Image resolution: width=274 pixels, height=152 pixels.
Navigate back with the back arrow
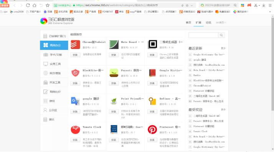point(15,5)
